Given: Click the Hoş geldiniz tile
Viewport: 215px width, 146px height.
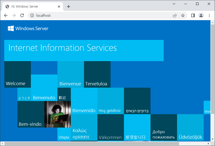Looking at the screenshot, I should point(111,101).
